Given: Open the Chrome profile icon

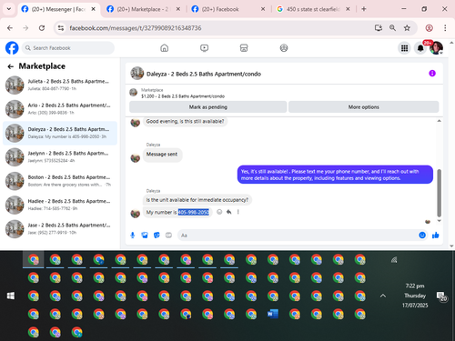Looking at the screenshot, I should pyautogui.click(x=429, y=28).
